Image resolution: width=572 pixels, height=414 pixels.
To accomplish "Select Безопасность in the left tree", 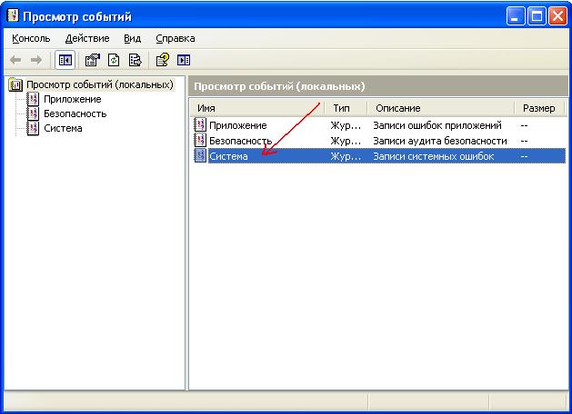I will tap(75, 113).
